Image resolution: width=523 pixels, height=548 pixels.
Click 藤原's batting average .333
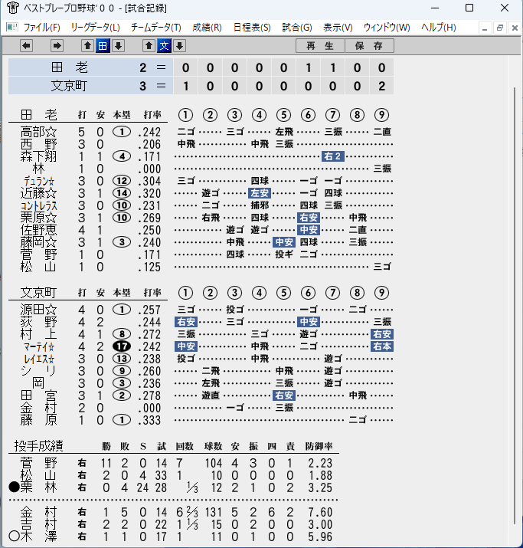point(149,420)
